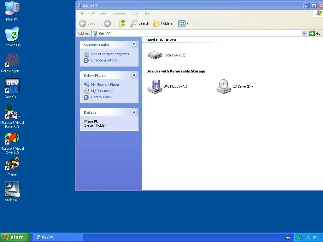Click the on-screen keyboard tray icon
Viewport: 323px width, 242px height.
pos(288,238)
